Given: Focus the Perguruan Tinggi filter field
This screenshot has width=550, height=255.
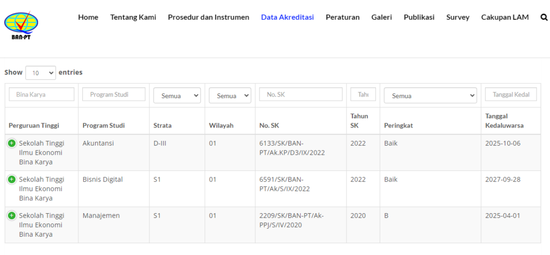Looking at the screenshot, I should (x=41, y=94).
